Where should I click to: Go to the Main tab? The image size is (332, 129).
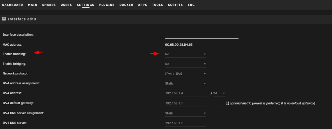coord(33,5)
